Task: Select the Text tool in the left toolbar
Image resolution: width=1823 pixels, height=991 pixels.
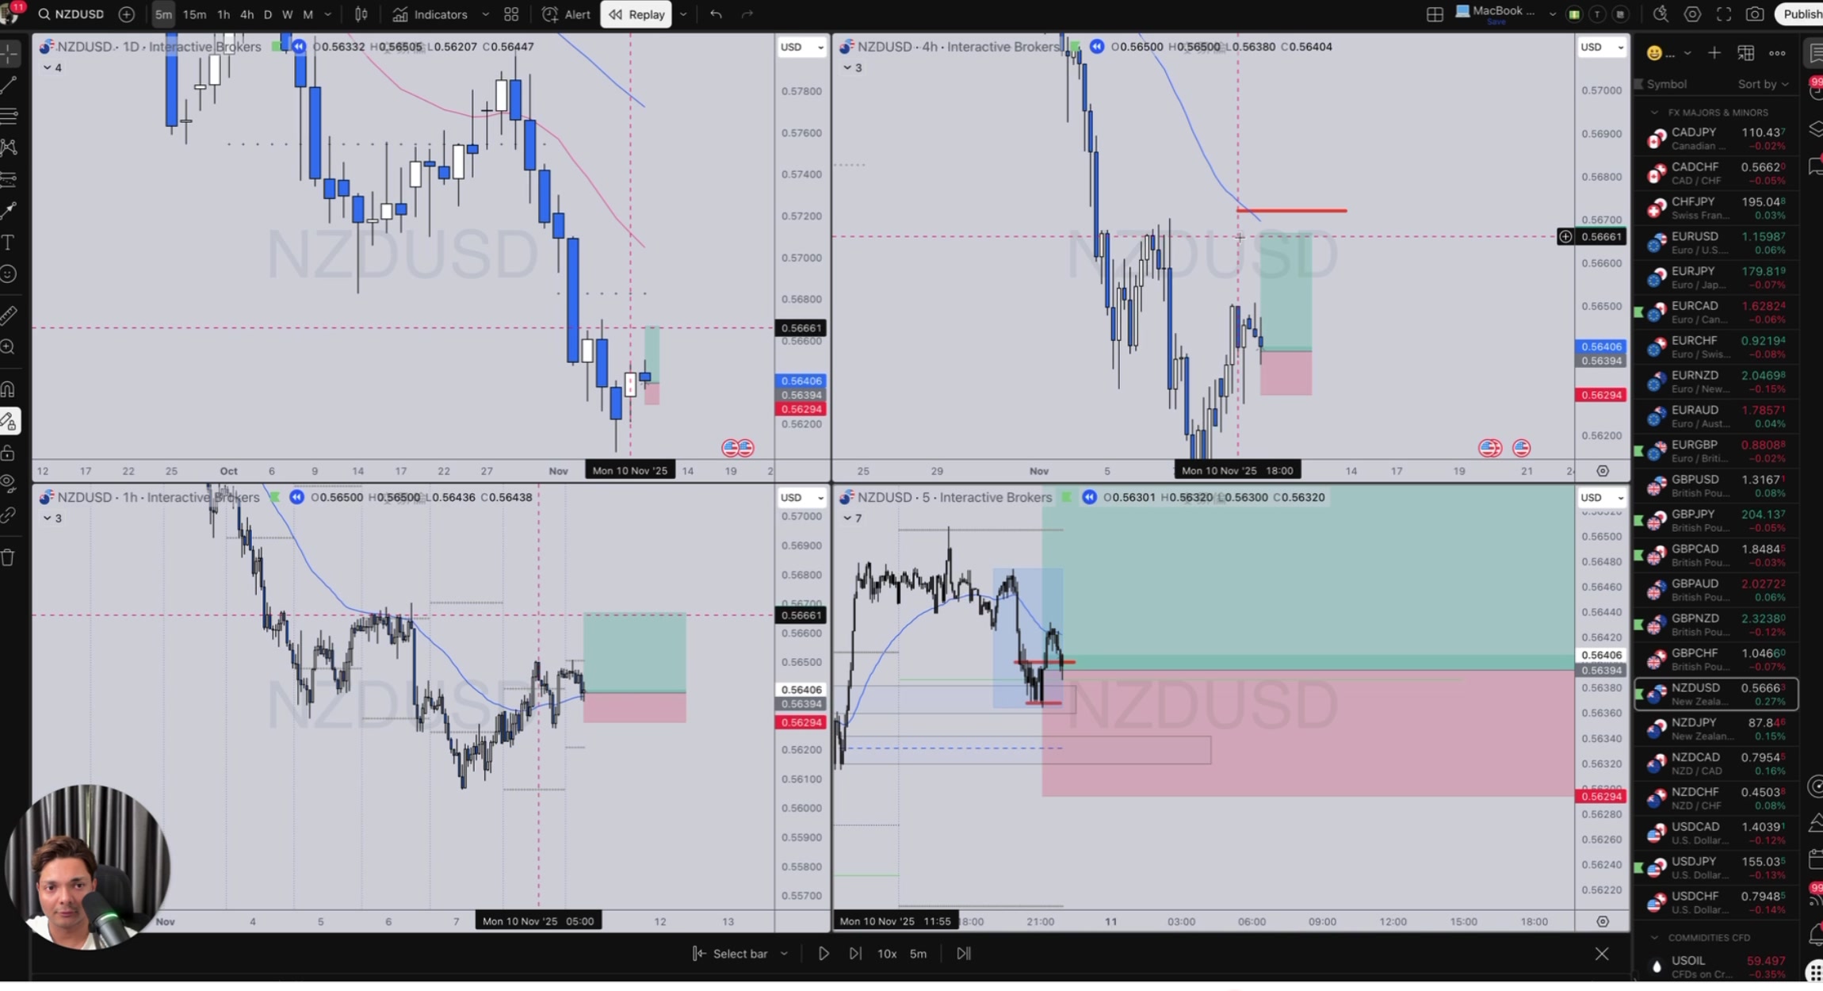Action: tap(9, 243)
